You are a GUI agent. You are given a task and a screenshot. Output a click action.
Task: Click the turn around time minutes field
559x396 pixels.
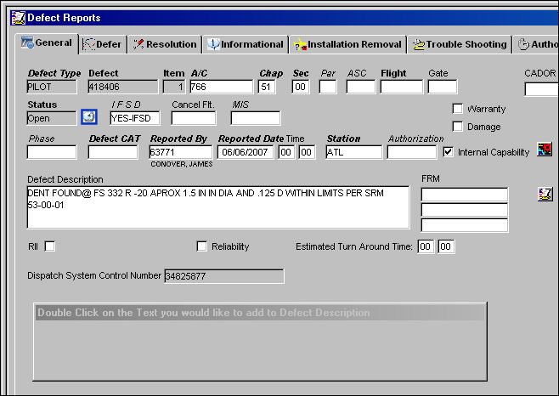446,246
